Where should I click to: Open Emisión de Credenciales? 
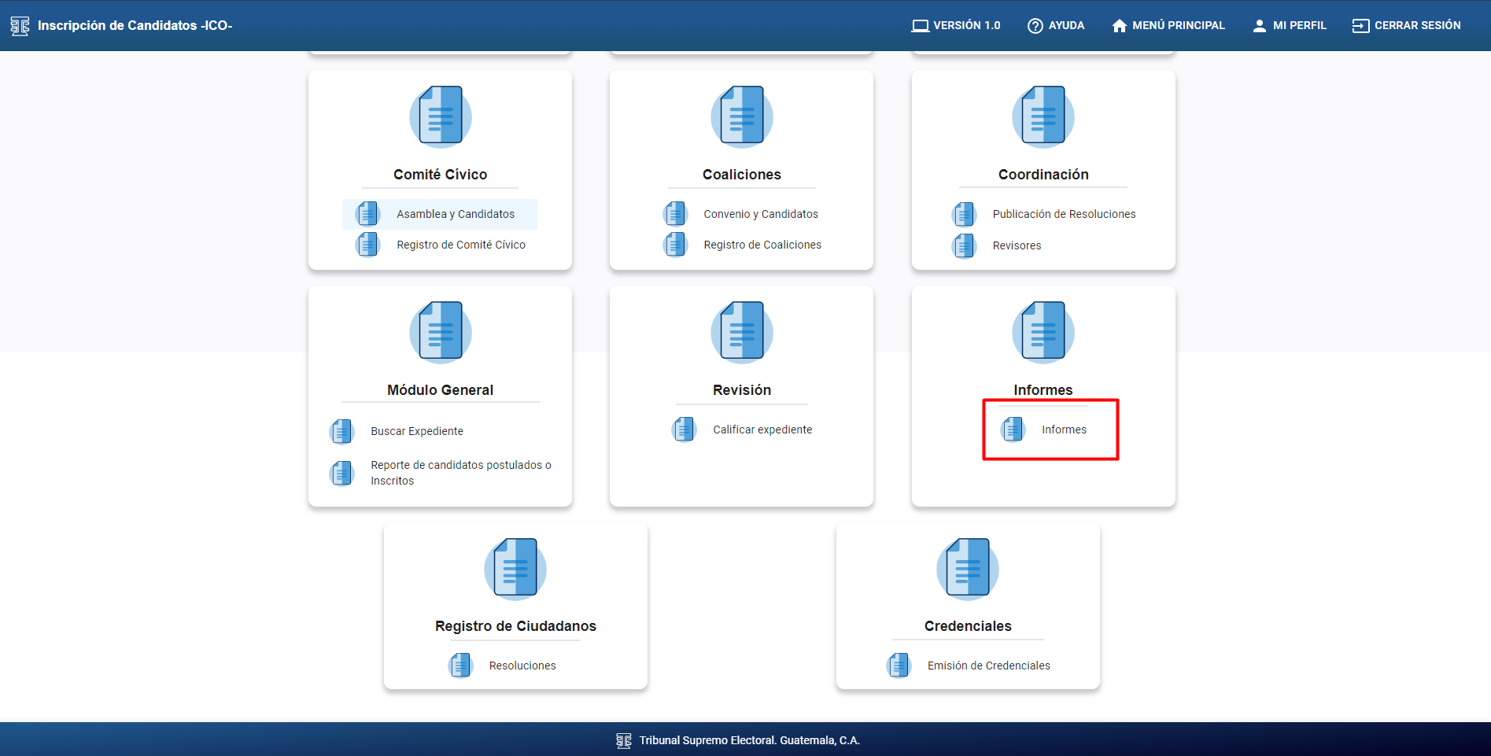pyautogui.click(x=988, y=666)
